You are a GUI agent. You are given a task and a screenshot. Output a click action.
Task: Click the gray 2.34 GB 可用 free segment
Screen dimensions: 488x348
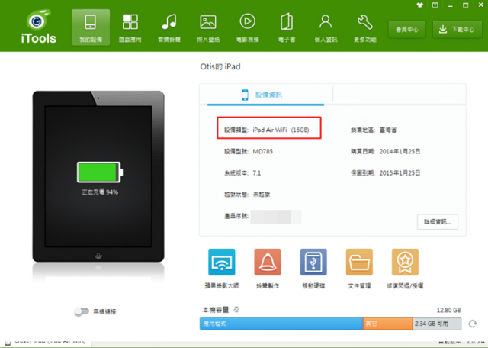[x=437, y=324]
